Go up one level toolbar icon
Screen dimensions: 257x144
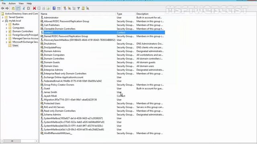(13, 8)
